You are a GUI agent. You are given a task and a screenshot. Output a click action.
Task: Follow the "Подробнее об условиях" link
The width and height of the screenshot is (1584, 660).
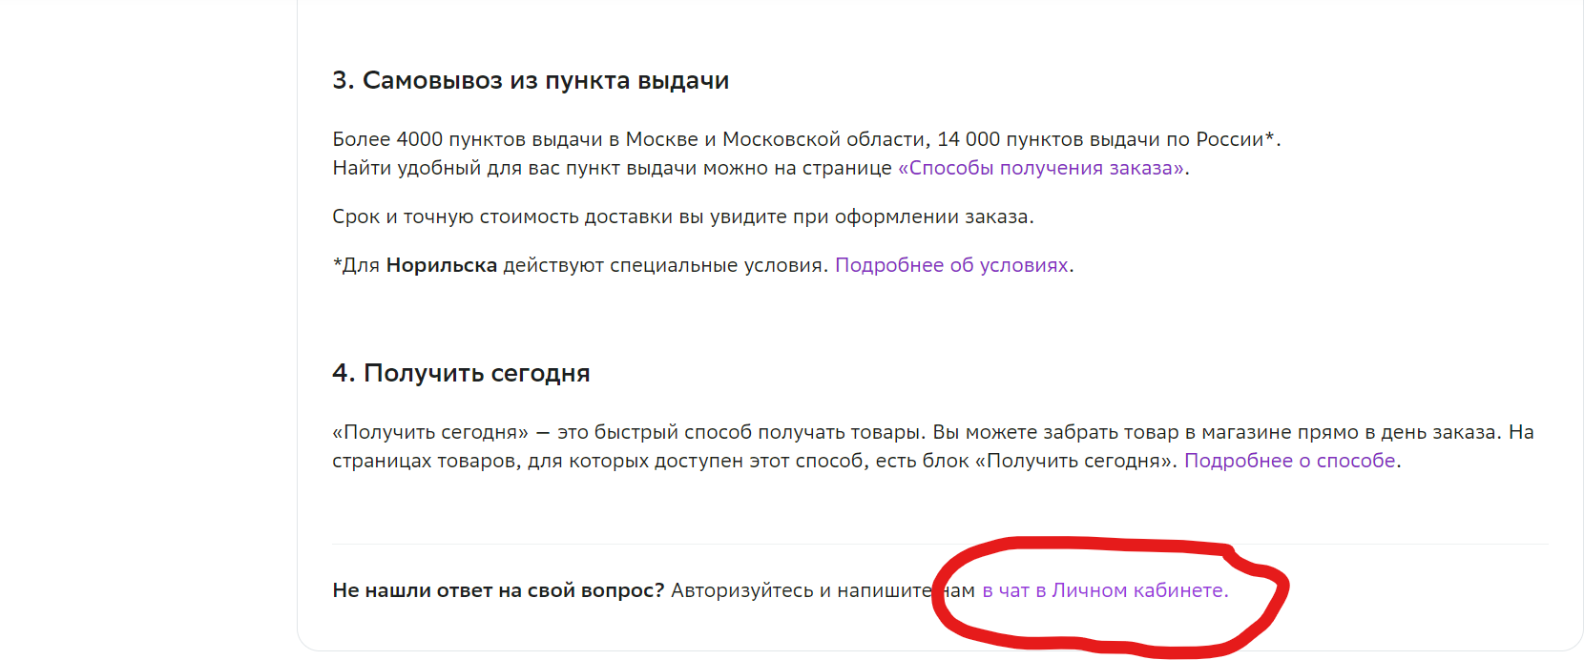click(951, 266)
